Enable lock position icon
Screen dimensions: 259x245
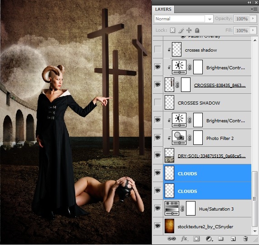pos(189,30)
